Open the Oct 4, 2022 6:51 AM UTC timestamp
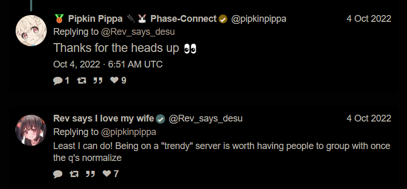 point(108,64)
